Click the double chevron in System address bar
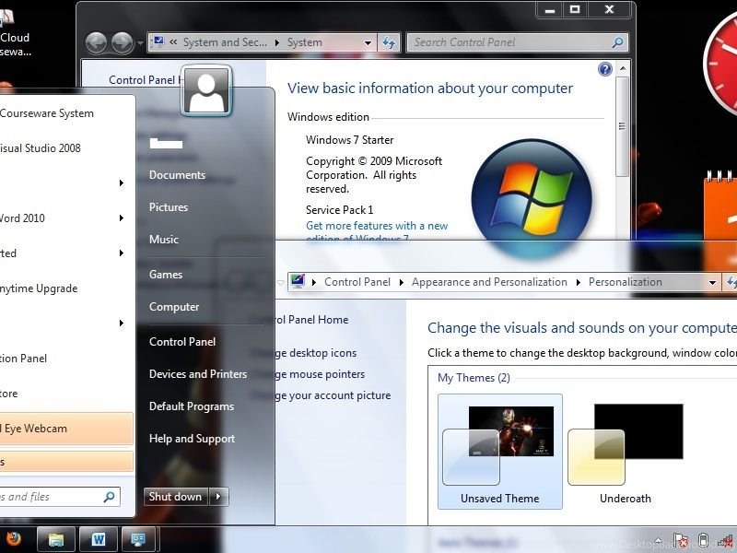This screenshot has width=737, height=553. (x=173, y=42)
